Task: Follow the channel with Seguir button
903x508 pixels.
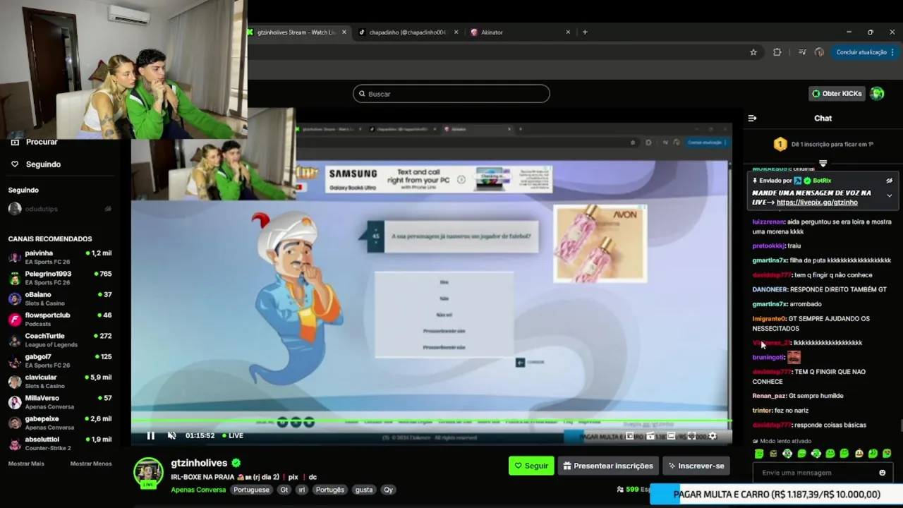Action: tap(531, 466)
